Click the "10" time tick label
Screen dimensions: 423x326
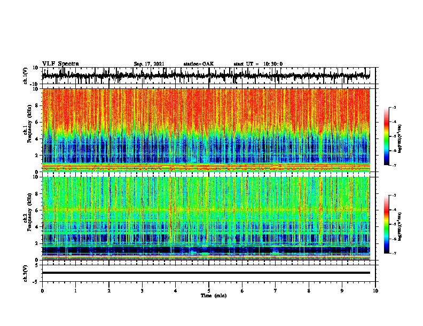point(375,291)
